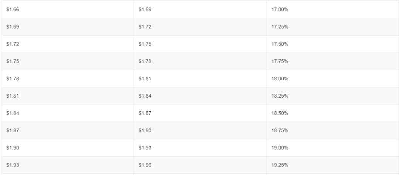Select the 17.00% percentage cell

(x=332, y=10)
